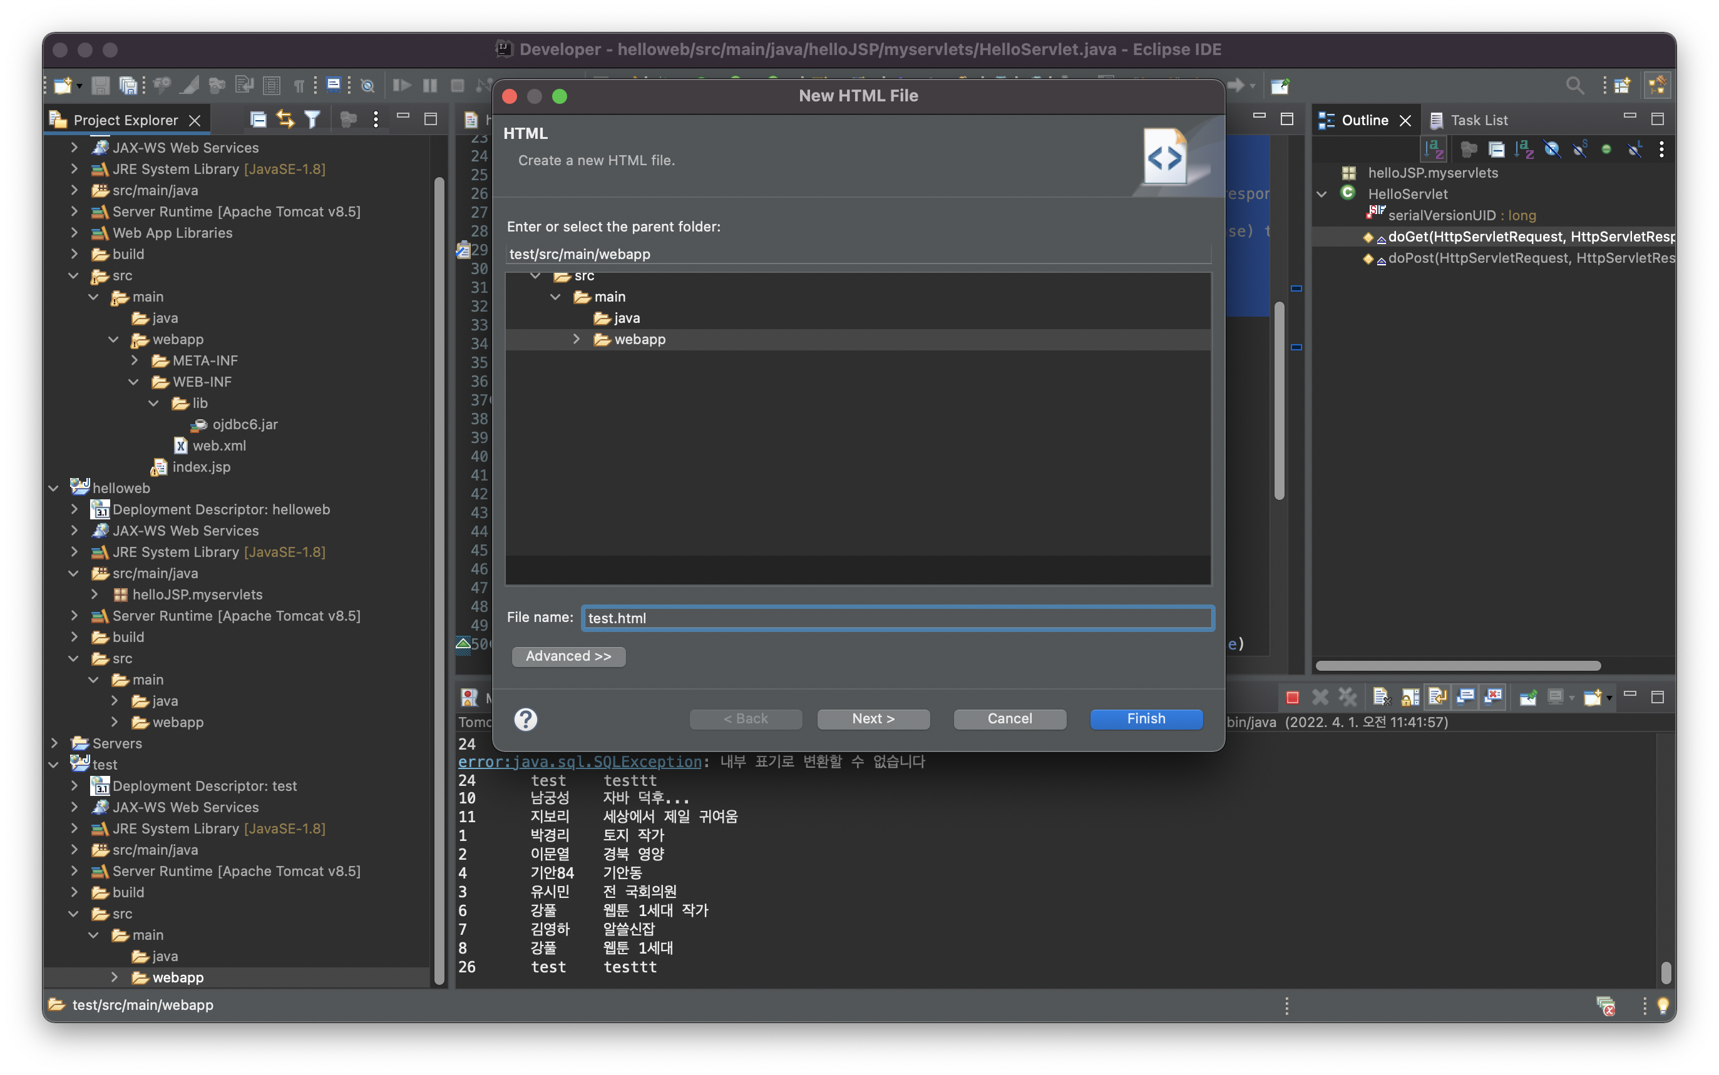1719x1075 pixels.
Task: Click the Advanced >> button
Action: (568, 656)
